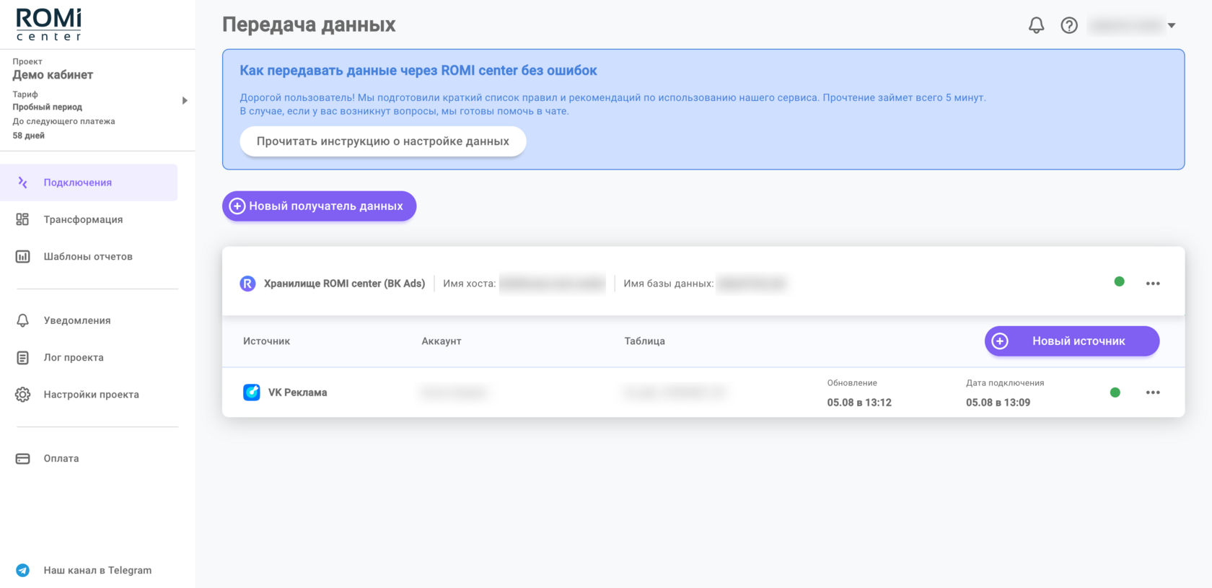
Task: Click the VK Реклама source icon
Action: coord(252,392)
